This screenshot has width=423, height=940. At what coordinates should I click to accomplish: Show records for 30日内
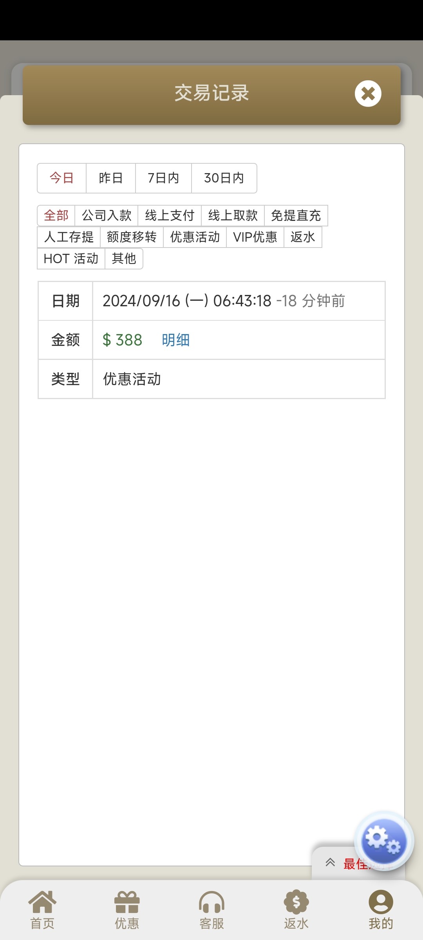224,178
